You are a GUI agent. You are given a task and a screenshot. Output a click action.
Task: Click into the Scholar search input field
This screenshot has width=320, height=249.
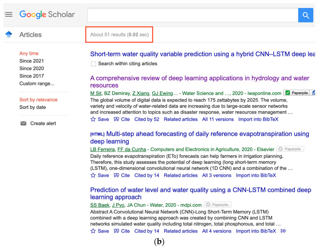pos(192,15)
